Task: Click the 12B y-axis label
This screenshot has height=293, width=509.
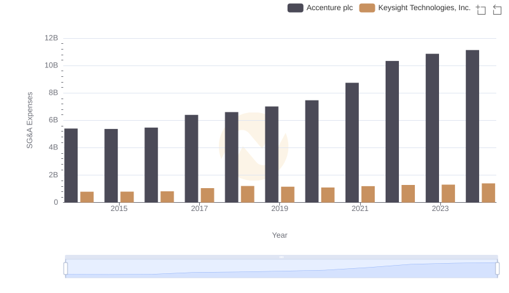Action: (52, 38)
